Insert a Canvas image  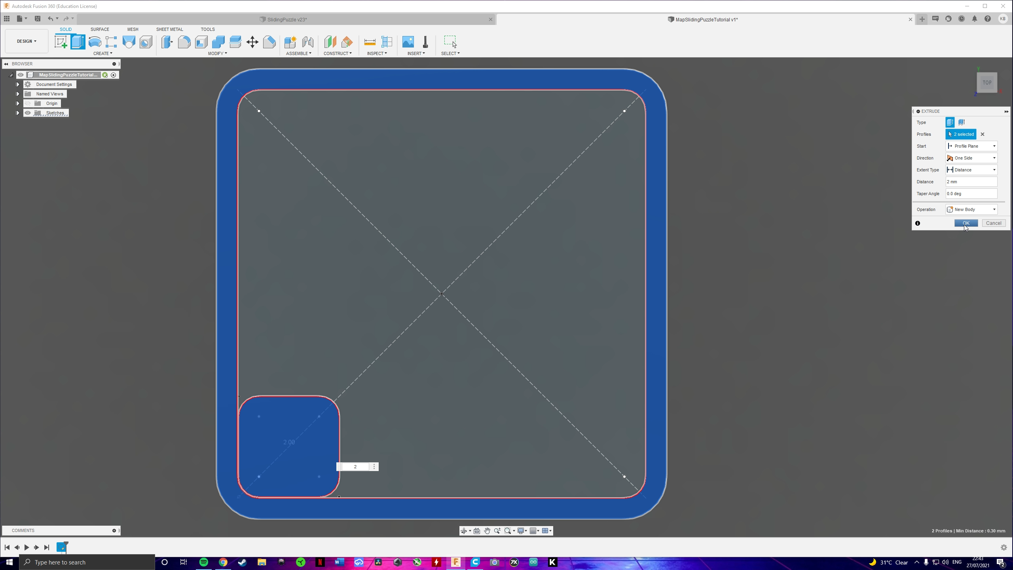tap(408, 42)
